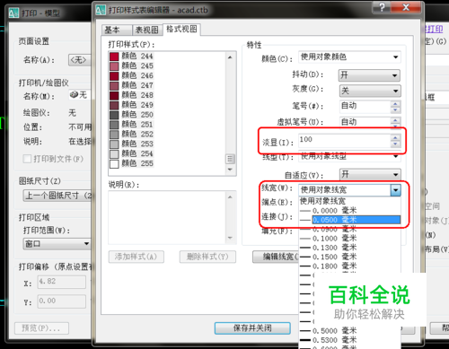Choose 0.1300 毫米 lineweight
Screen dimensions: 449x349
349,248
